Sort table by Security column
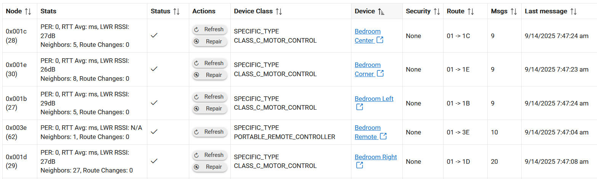The width and height of the screenshot is (597, 179). [x=437, y=11]
